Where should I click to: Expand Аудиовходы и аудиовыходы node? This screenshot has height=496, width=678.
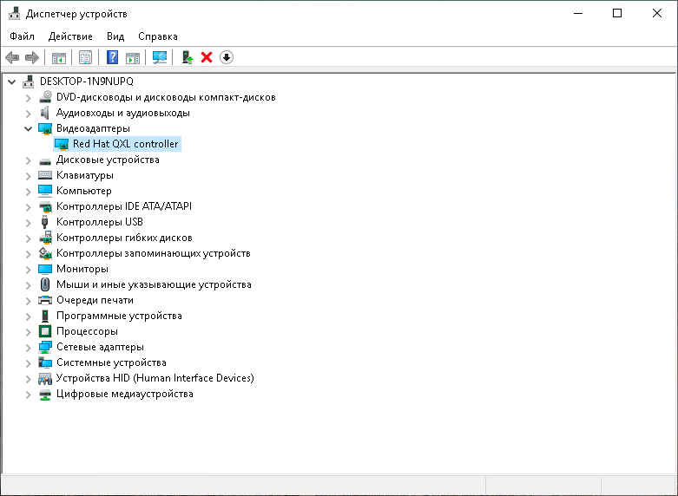(x=28, y=114)
